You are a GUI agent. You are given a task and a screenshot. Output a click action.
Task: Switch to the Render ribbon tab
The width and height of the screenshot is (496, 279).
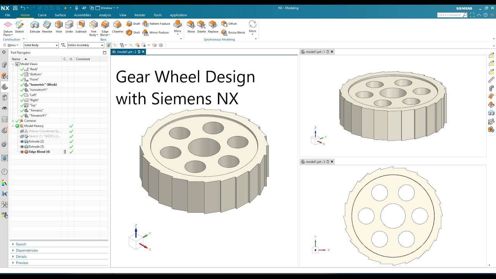tap(140, 15)
